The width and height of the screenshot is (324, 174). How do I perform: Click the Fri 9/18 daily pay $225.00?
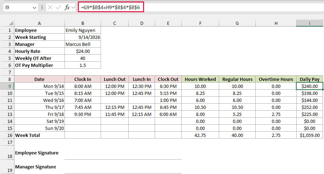310,114
